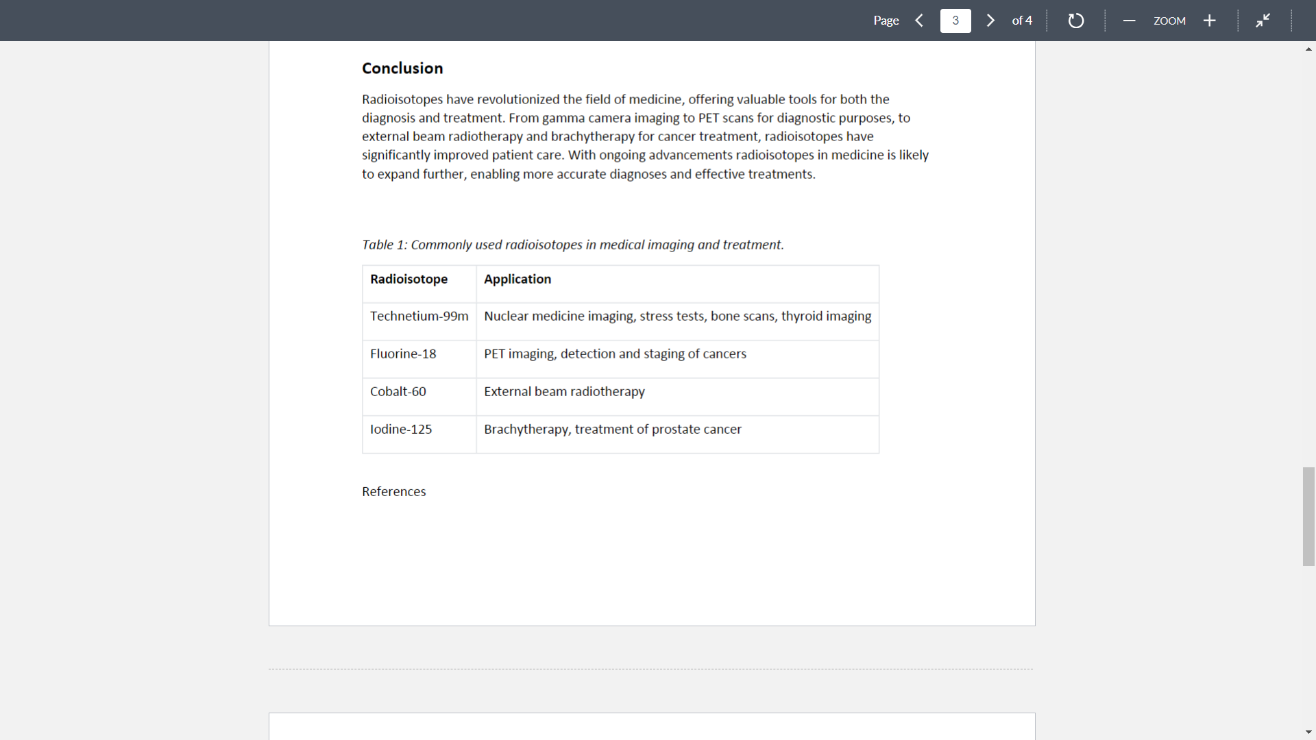Go to next page arrow
Image resolution: width=1316 pixels, height=740 pixels.
click(990, 21)
